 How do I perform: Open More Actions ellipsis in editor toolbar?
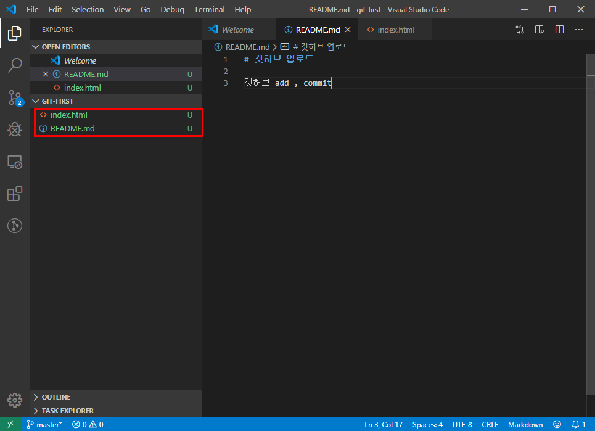click(x=579, y=30)
